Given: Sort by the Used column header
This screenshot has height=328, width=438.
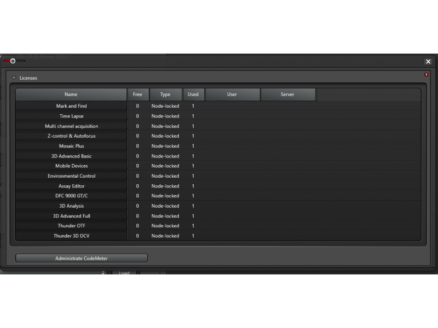Looking at the screenshot, I should pyautogui.click(x=193, y=95).
